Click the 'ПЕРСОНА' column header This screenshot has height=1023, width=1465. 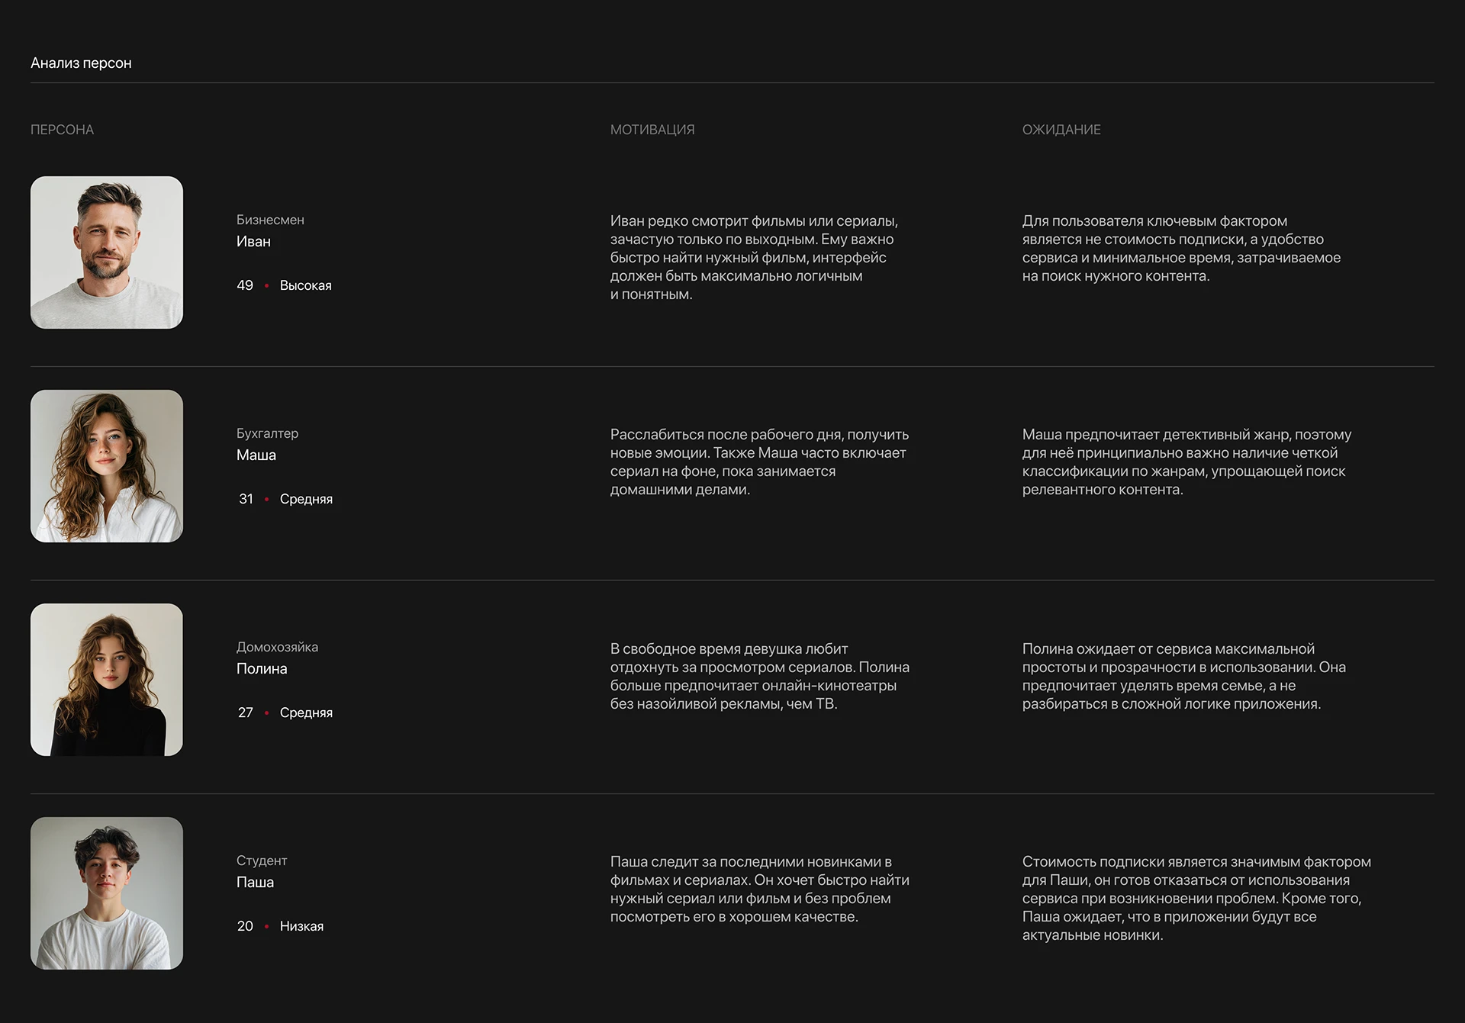pos(62,130)
